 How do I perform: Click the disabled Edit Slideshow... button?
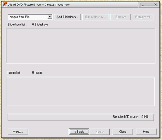tap(96, 17)
